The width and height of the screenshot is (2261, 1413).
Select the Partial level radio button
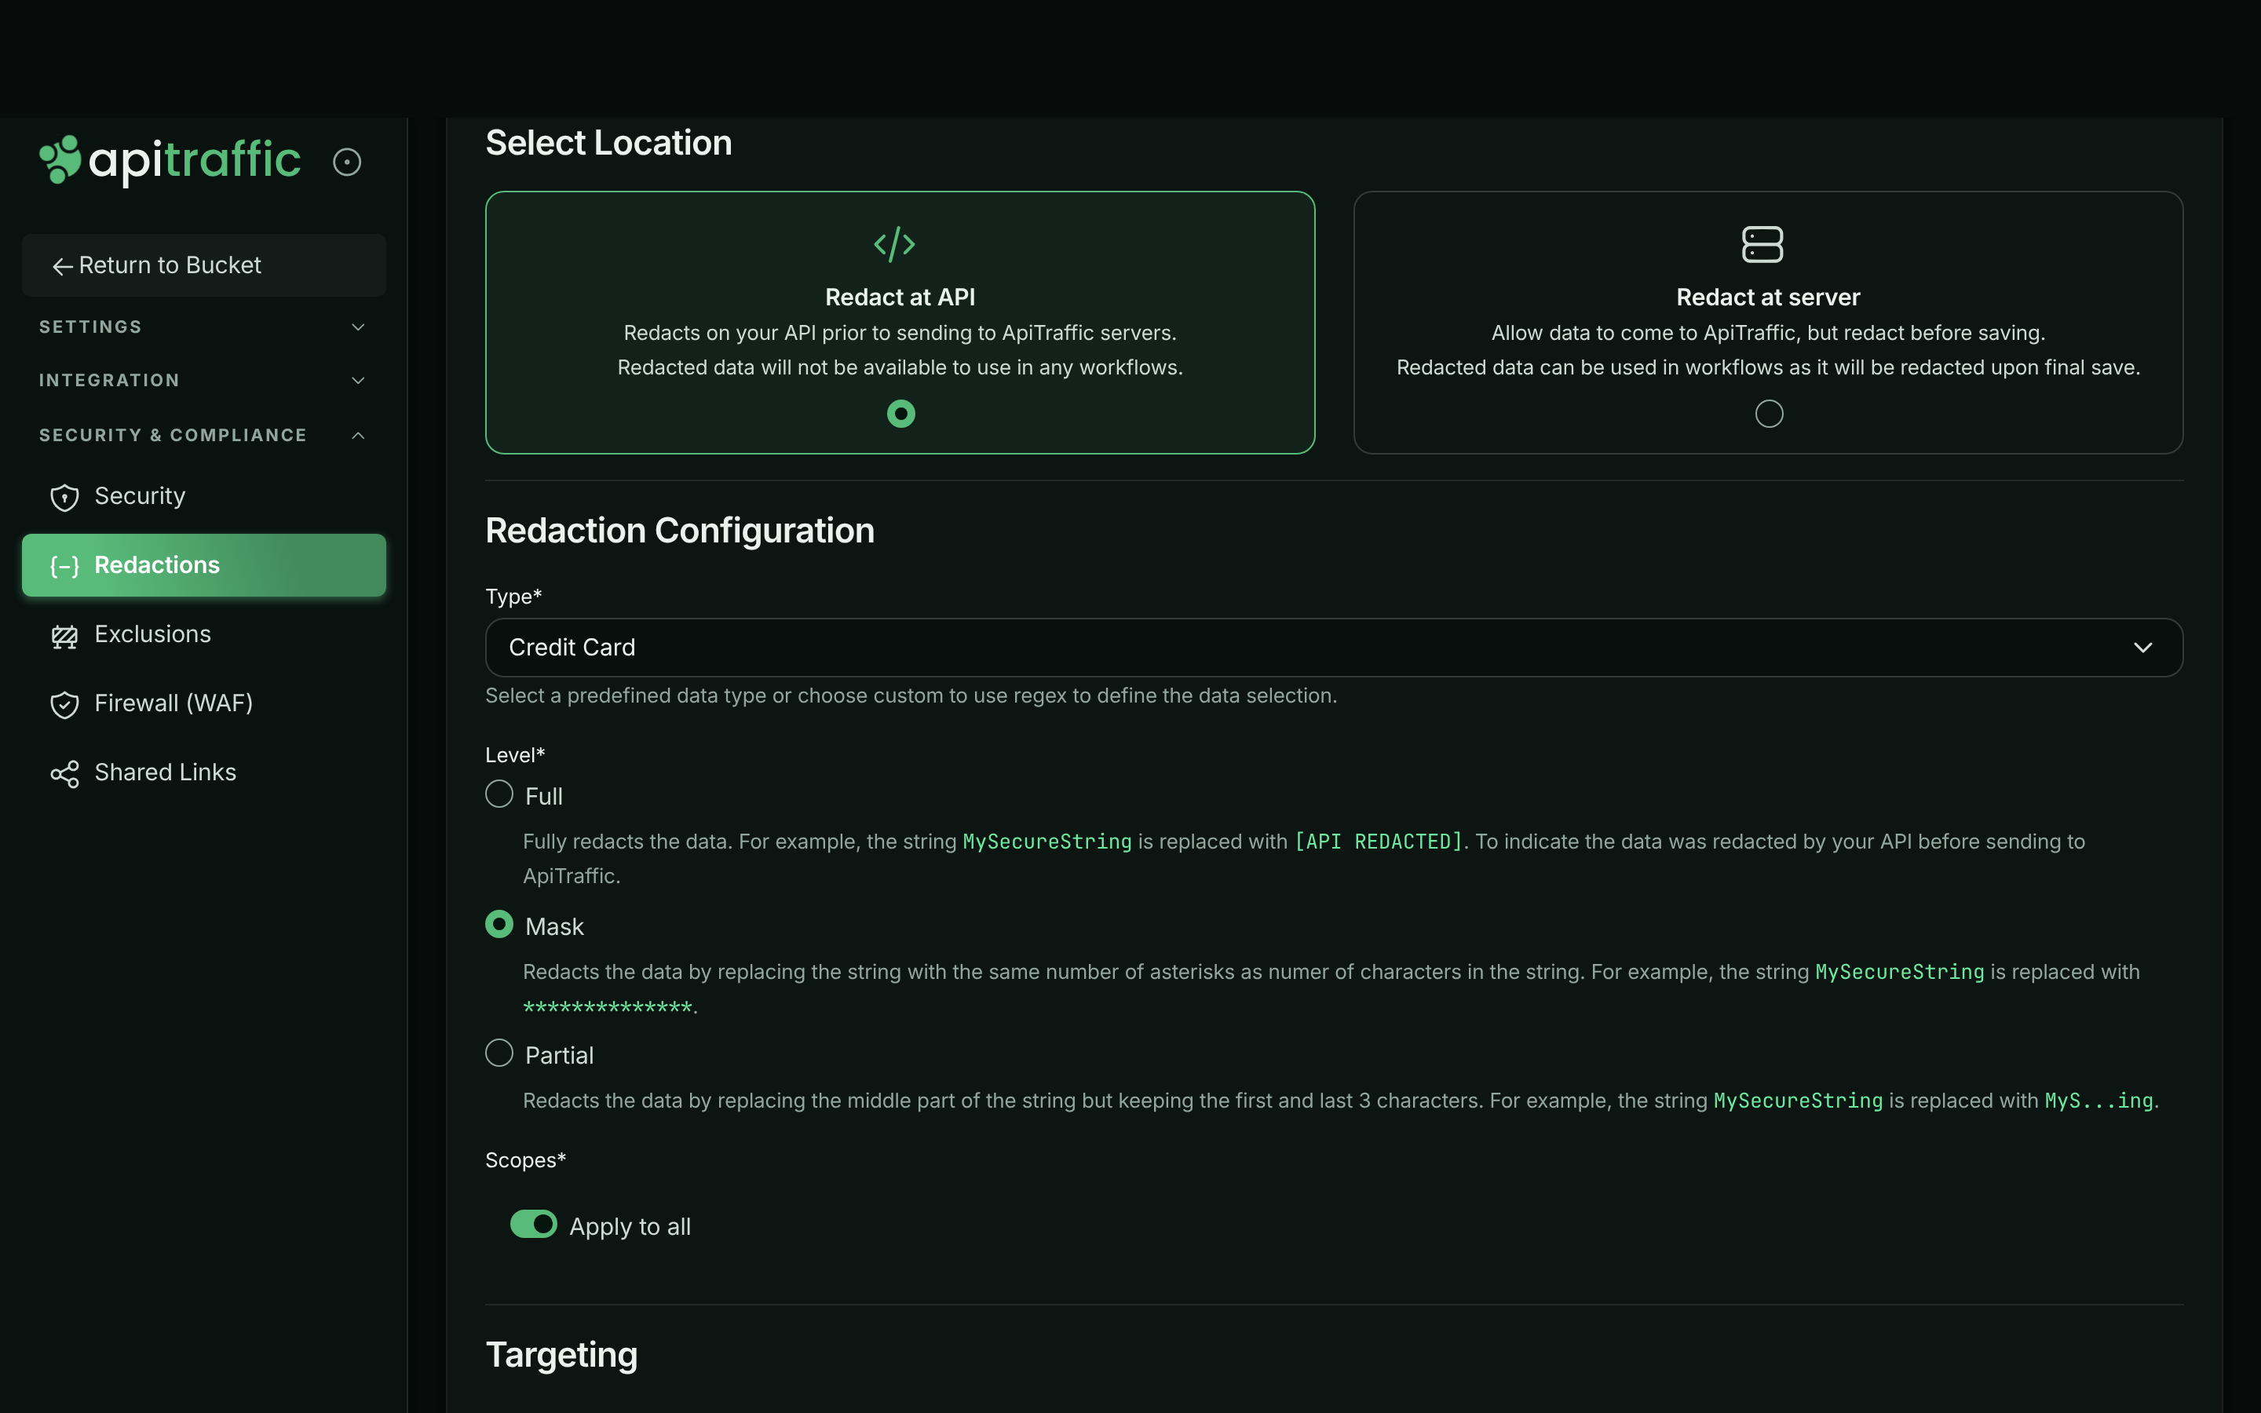coord(499,1053)
